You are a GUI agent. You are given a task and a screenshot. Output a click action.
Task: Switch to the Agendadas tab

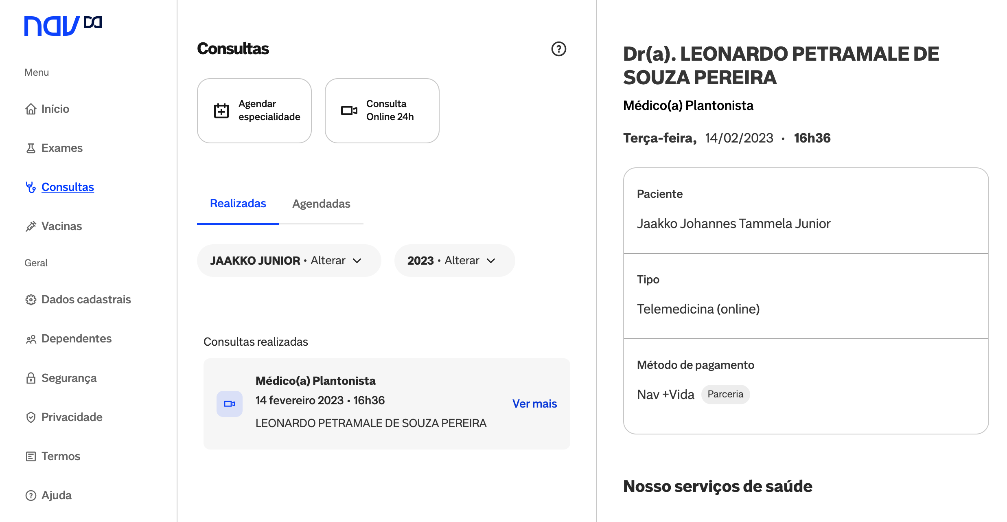tap(321, 204)
